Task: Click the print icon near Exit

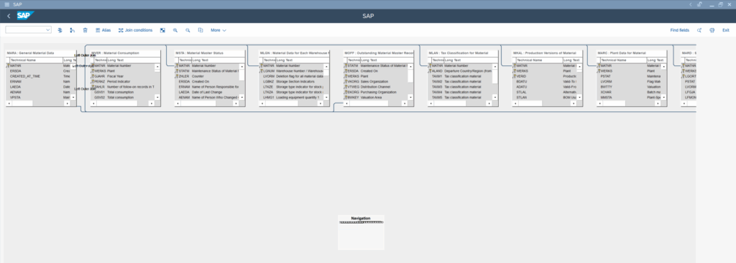Action: click(712, 30)
